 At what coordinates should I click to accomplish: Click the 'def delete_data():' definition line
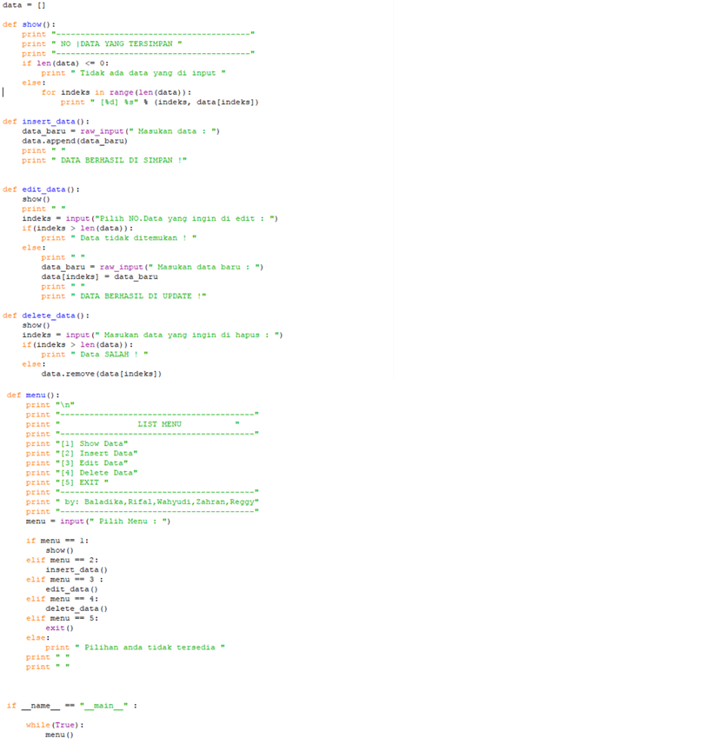point(45,316)
